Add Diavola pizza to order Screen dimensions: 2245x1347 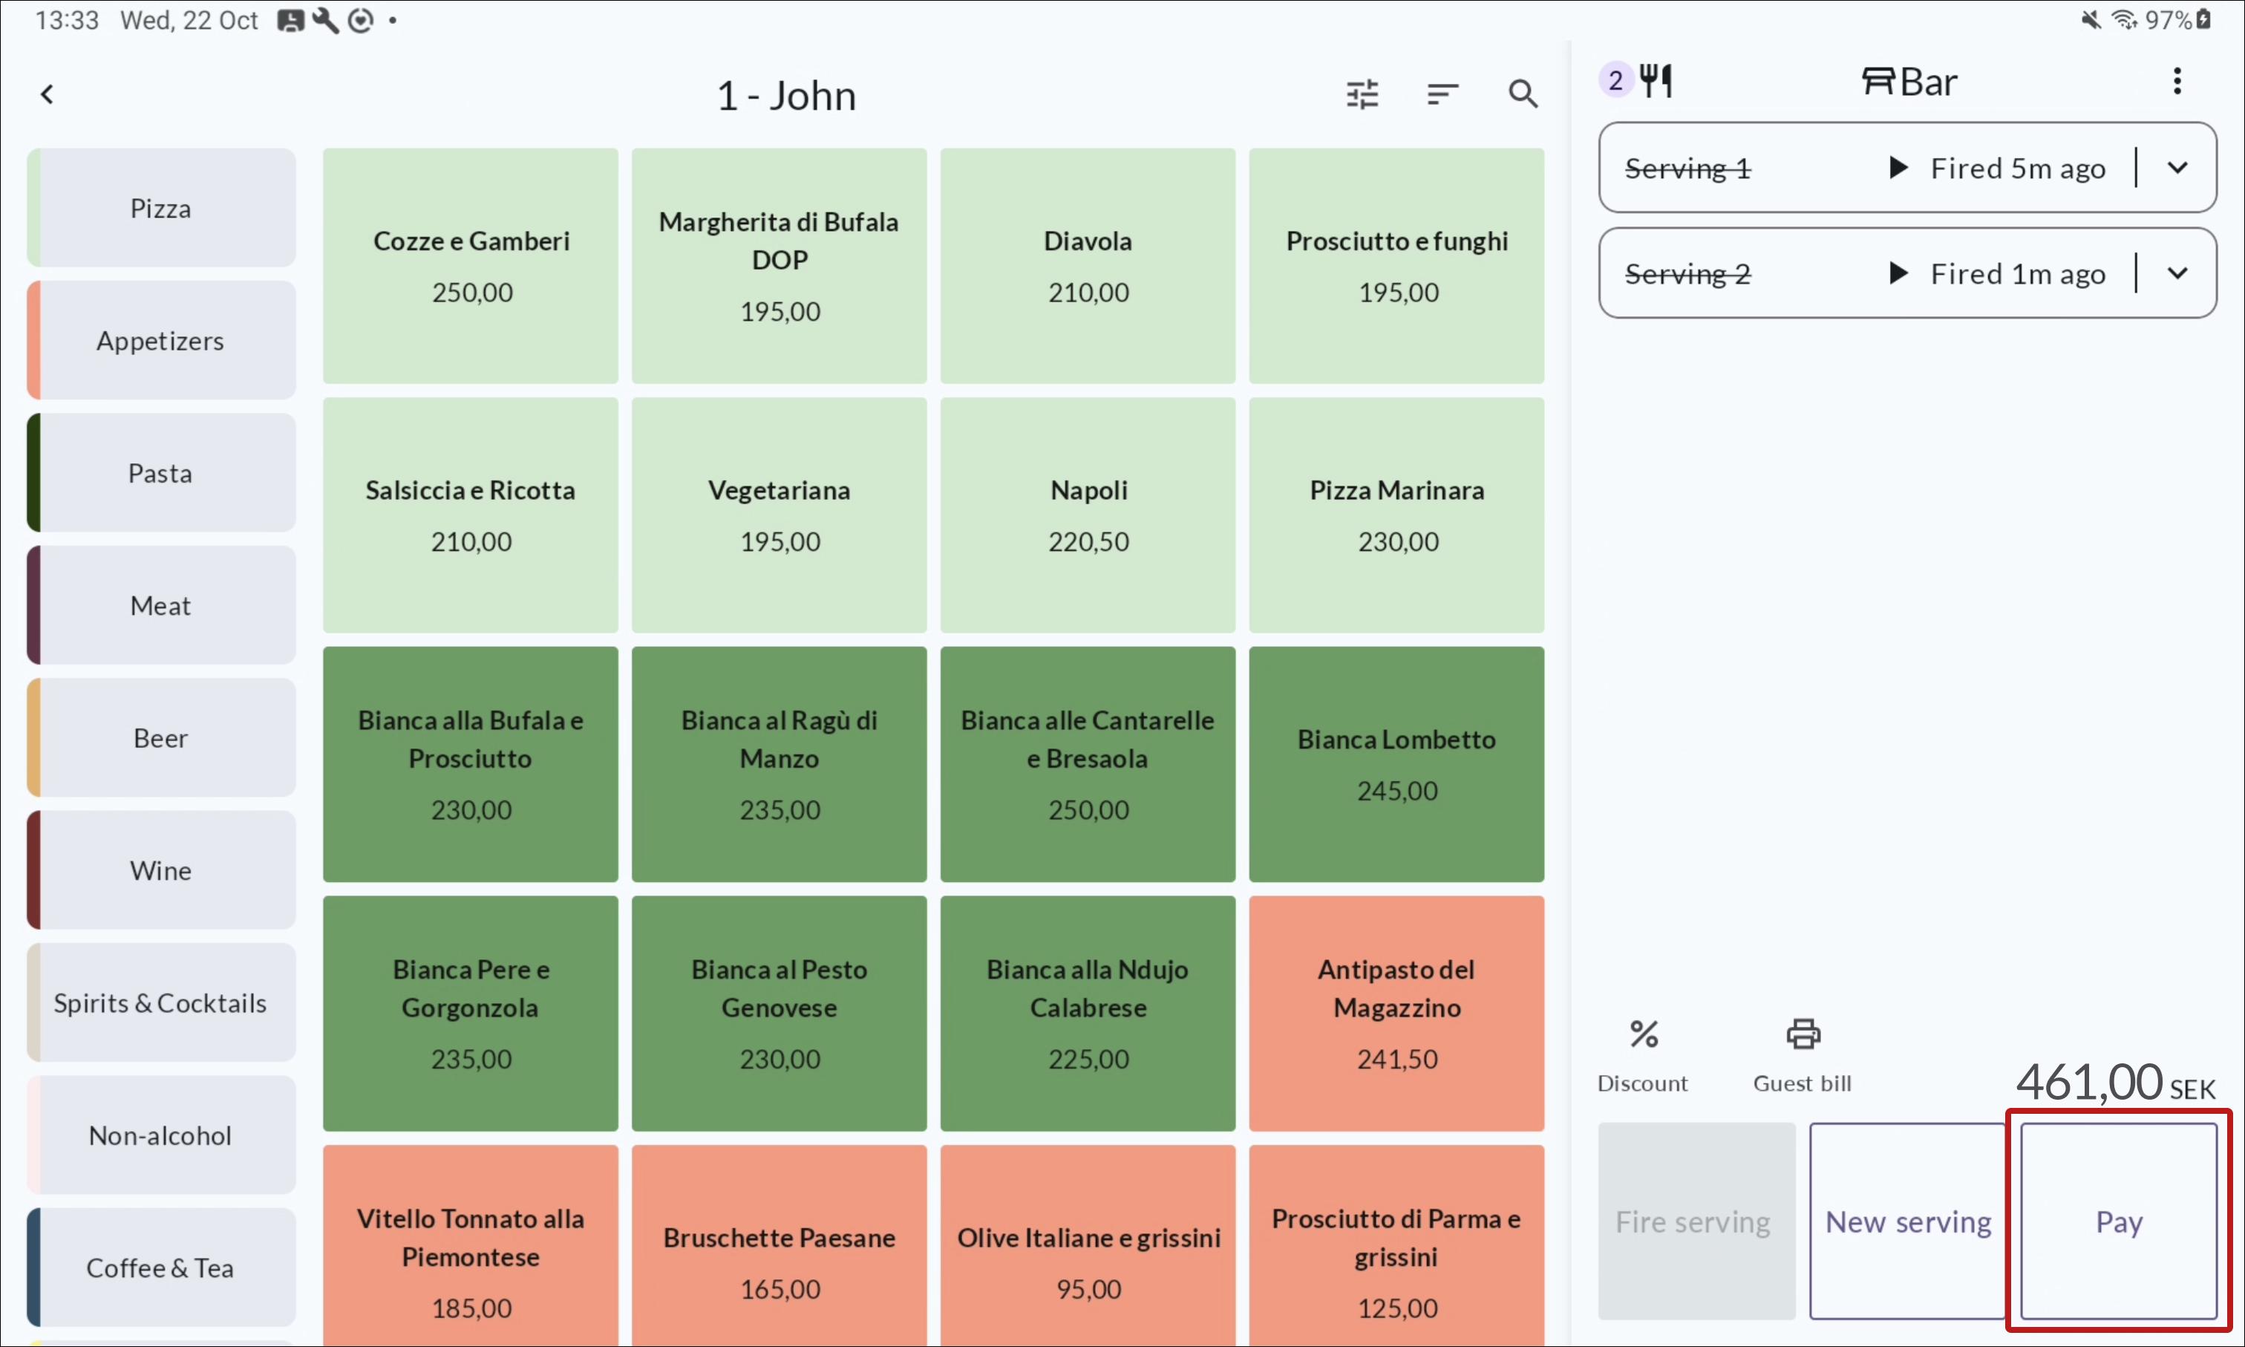point(1087,265)
